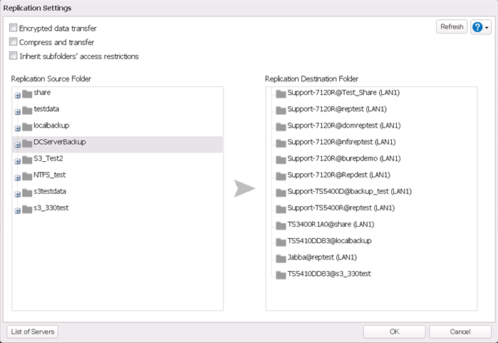
Task: Confirm settings with OK button
Action: point(394,332)
